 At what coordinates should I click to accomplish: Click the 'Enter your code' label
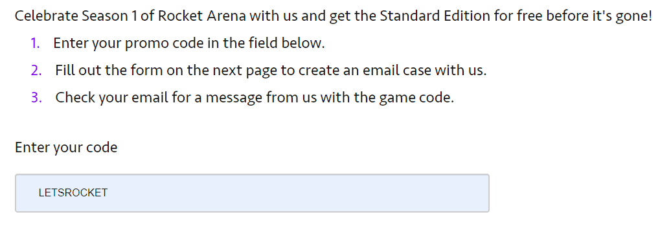pyautogui.click(x=66, y=148)
